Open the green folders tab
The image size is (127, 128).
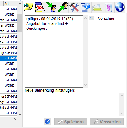pos(97,7)
